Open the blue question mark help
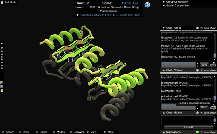Screen dimensions: 217x134 point(147,5)
